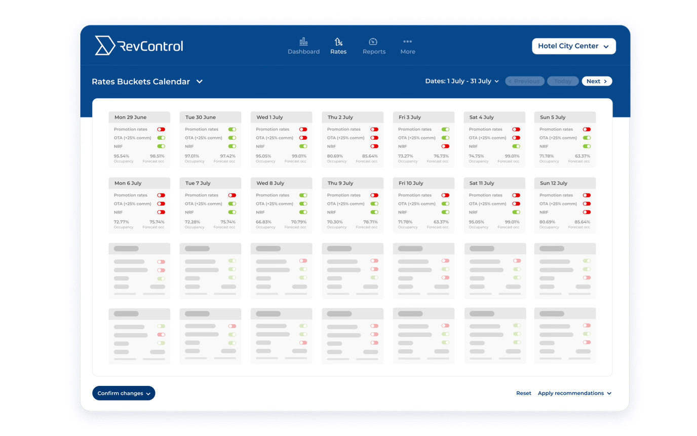
Task: Toggle OTA (+25% comm) for Sun 12 July
Action: coord(587,204)
